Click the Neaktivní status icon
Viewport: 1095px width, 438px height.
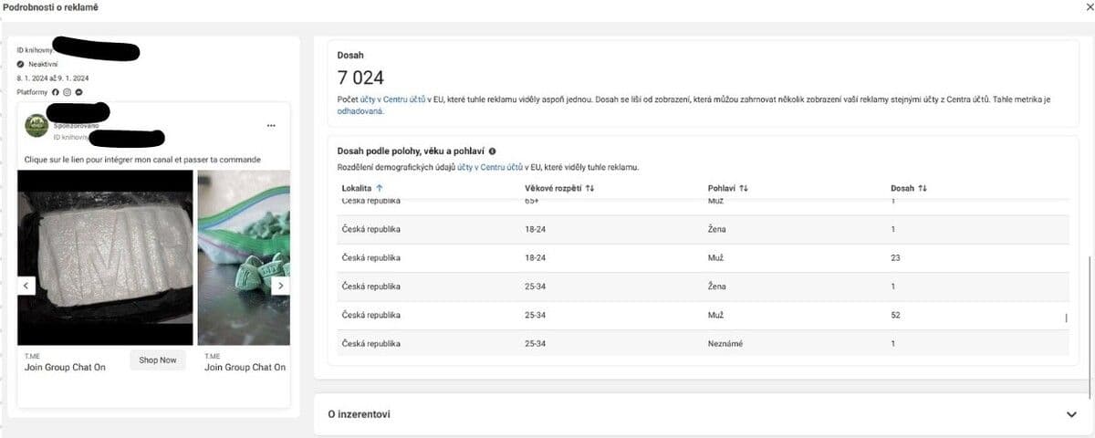click(x=21, y=65)
